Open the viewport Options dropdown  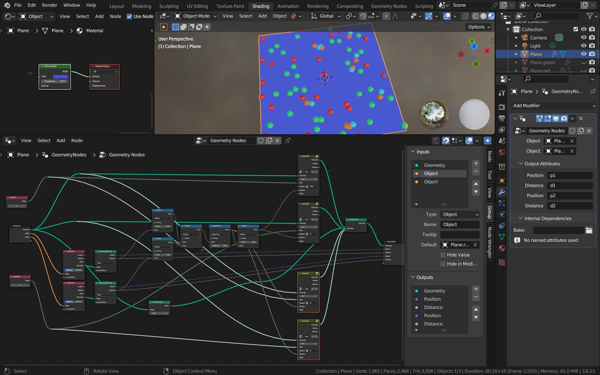click(479, 27)
